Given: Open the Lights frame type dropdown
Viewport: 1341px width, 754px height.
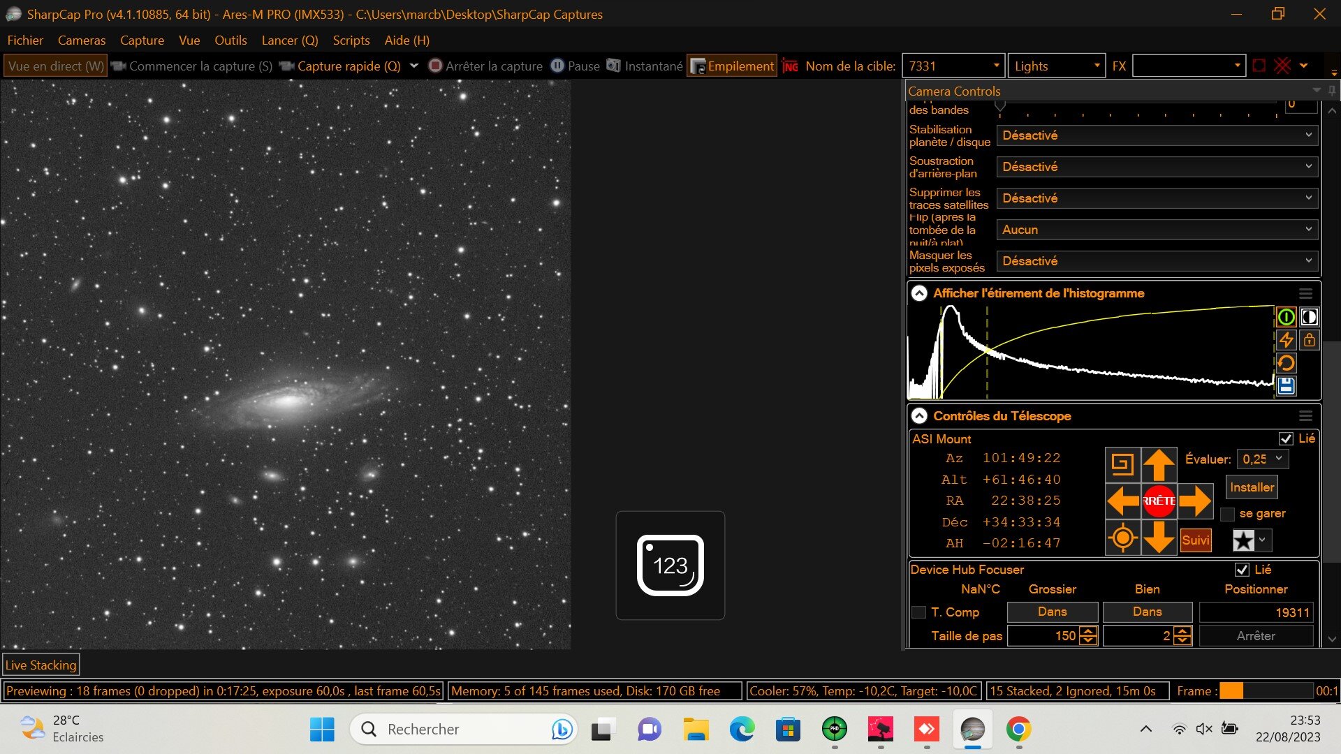Looking at the screenshot, I should click(x=1097, y=66).
